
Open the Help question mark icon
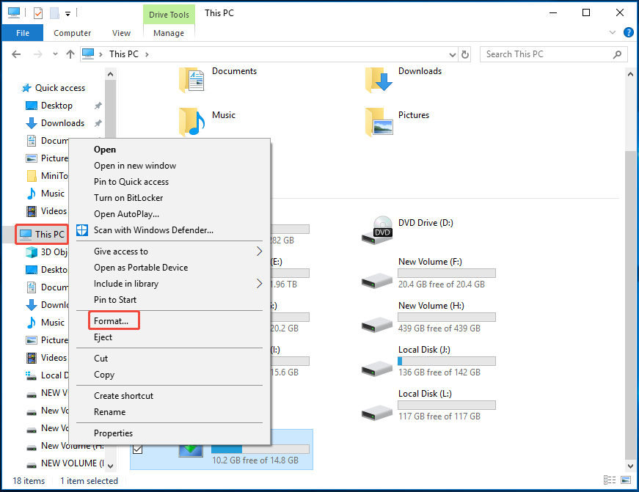point(629,32)
